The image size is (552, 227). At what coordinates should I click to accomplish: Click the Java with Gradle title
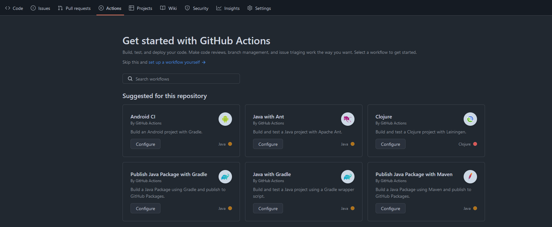[272, 174]
